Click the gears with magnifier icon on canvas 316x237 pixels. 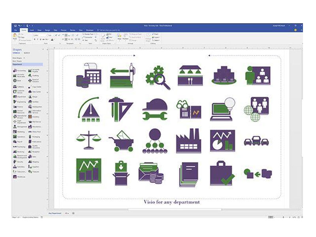click(x=158, y=77)
